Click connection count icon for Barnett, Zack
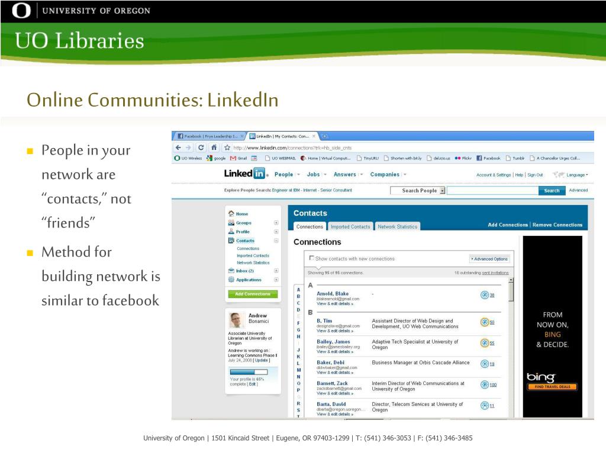 point(485,384)
